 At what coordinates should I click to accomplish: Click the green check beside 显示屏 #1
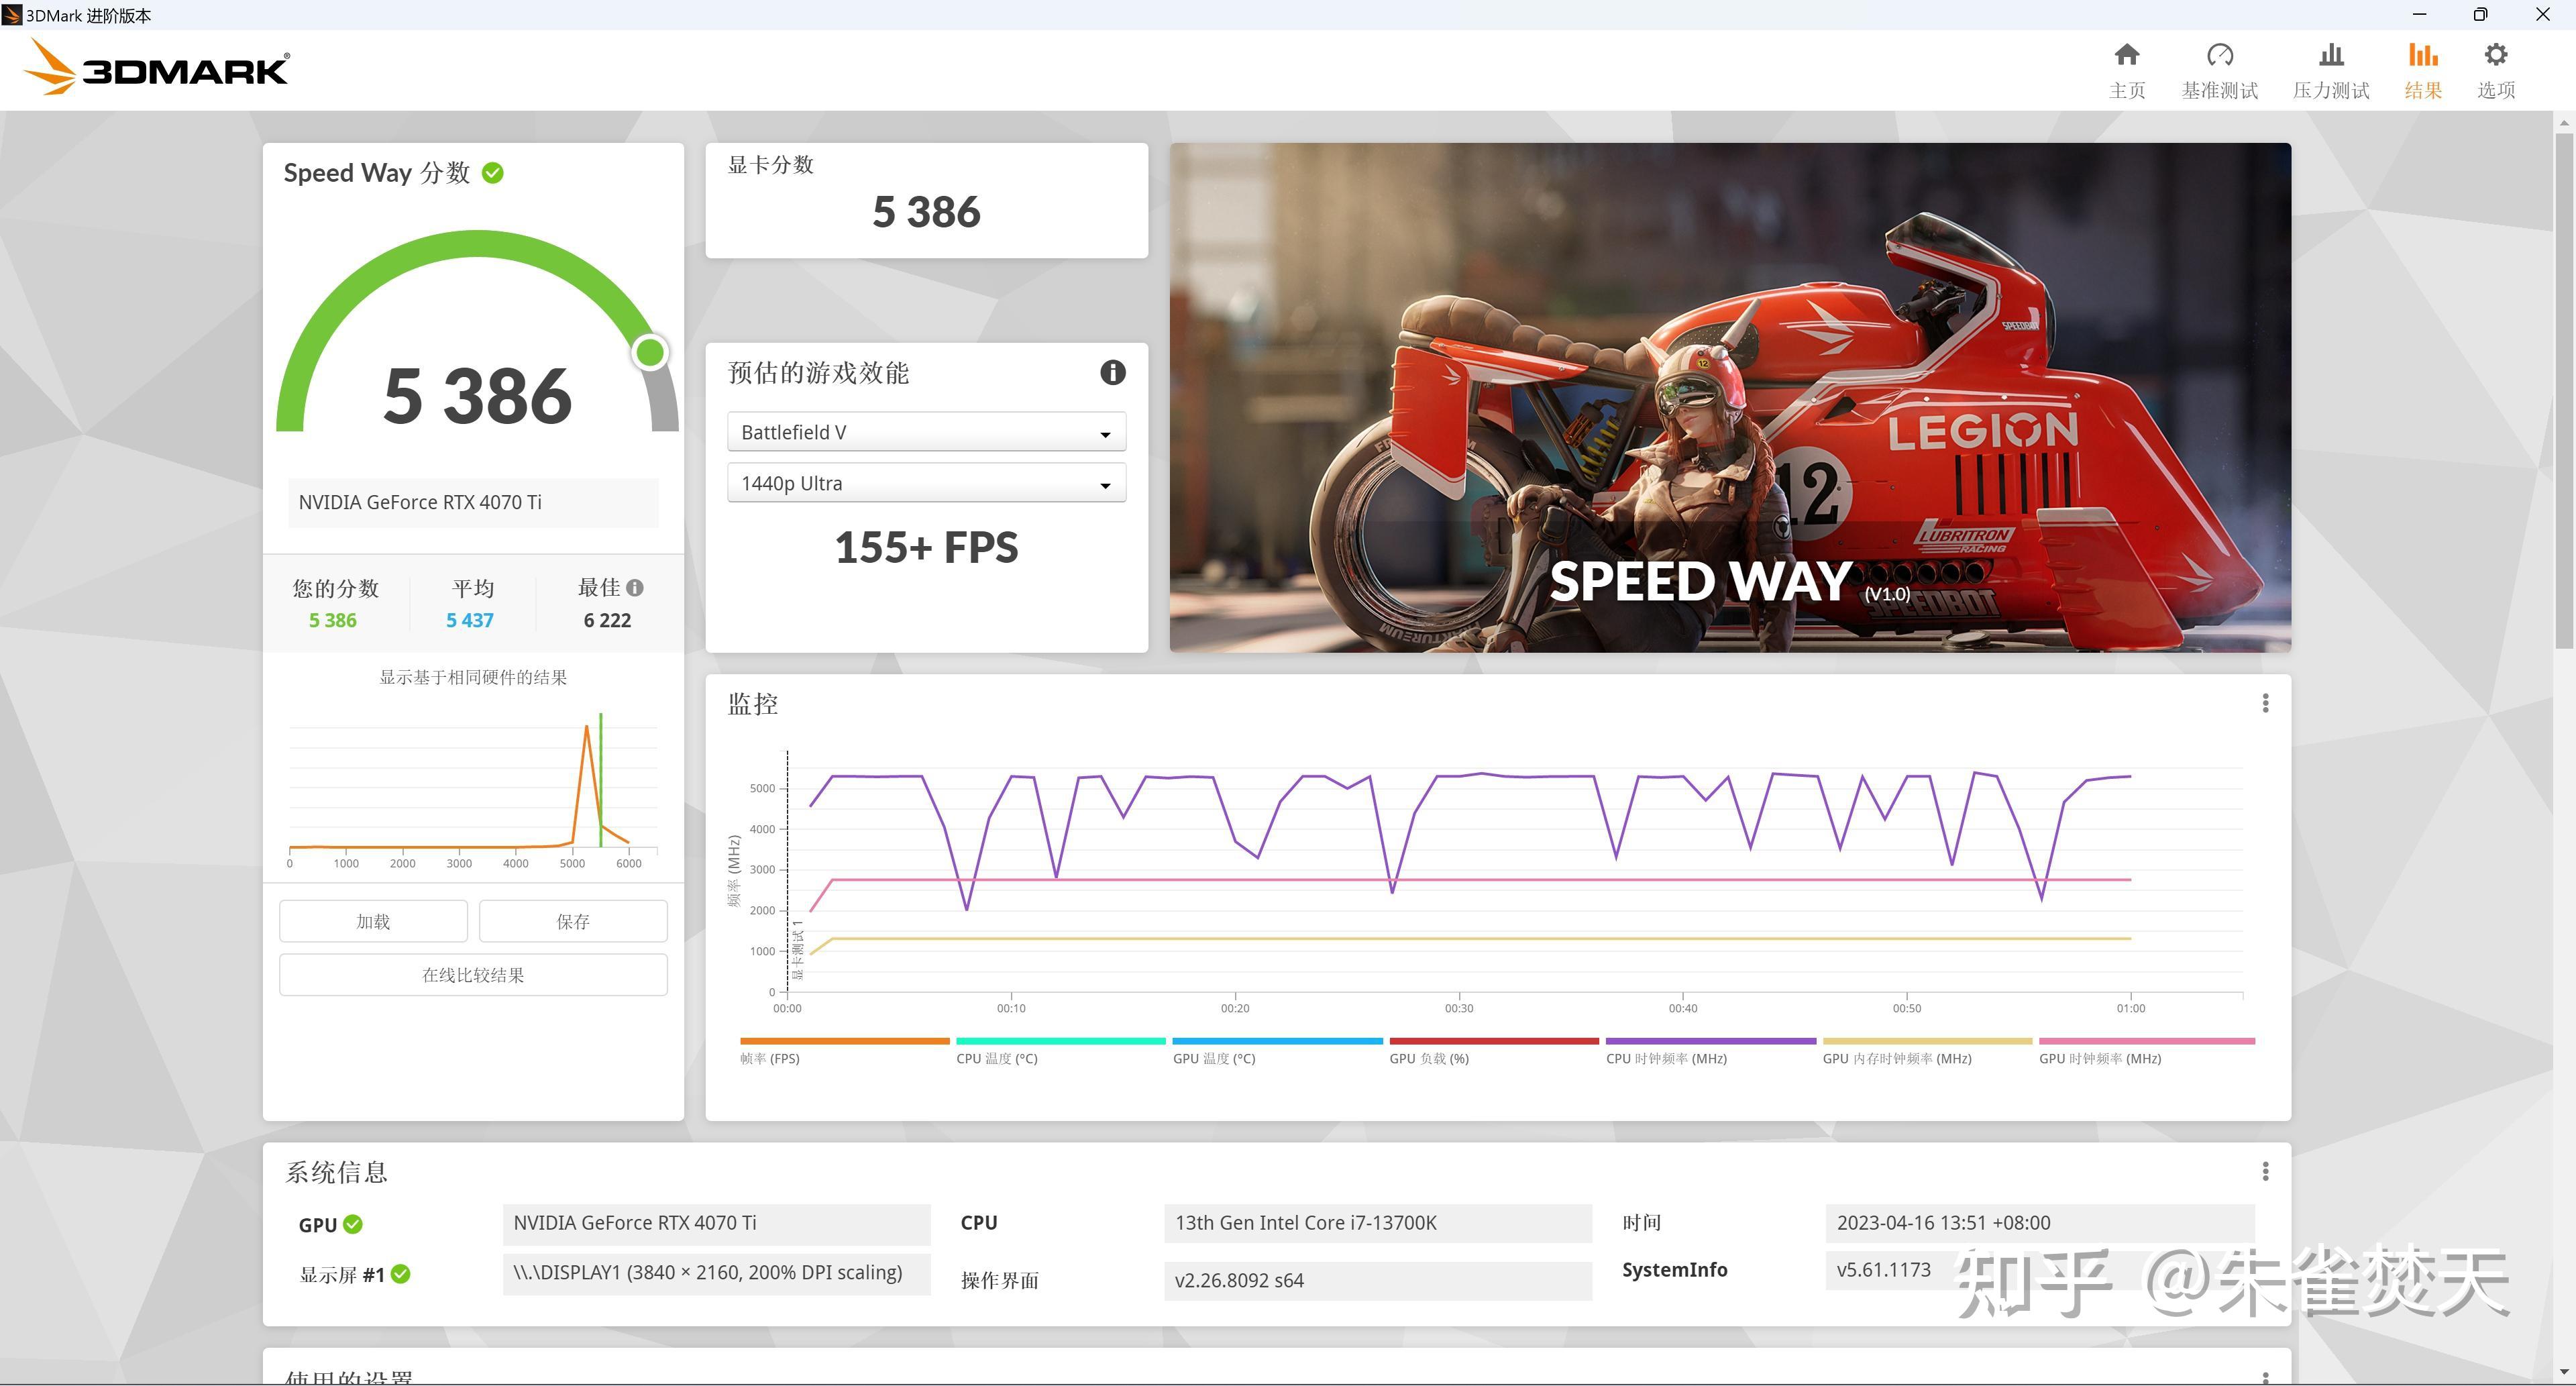click(x=401, y=1274)
